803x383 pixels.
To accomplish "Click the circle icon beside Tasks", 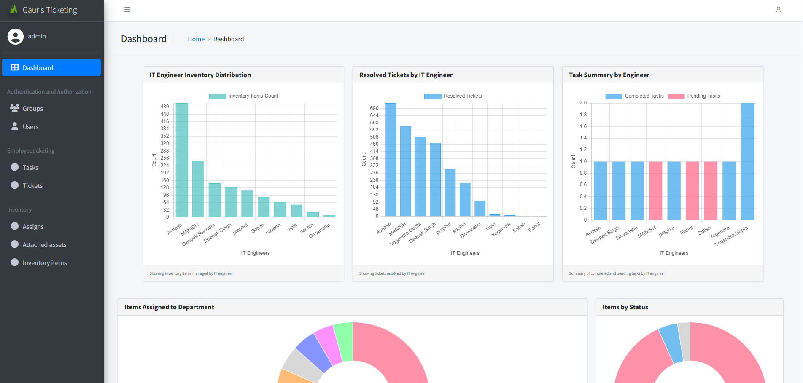I will [x=15, y=167].
